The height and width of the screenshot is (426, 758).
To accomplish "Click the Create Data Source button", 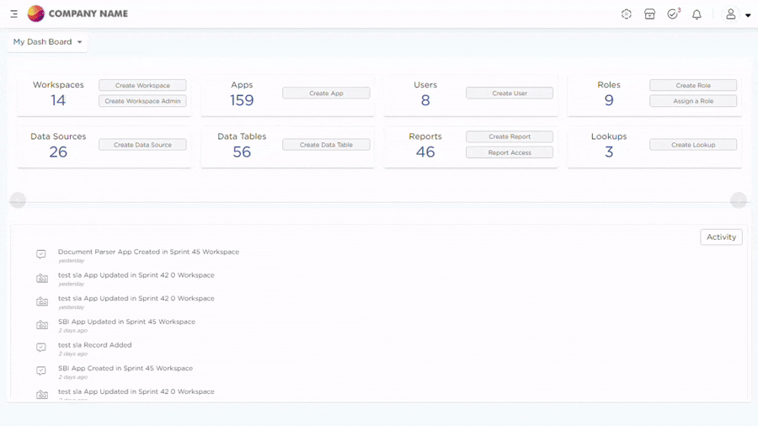I will 142,145.
